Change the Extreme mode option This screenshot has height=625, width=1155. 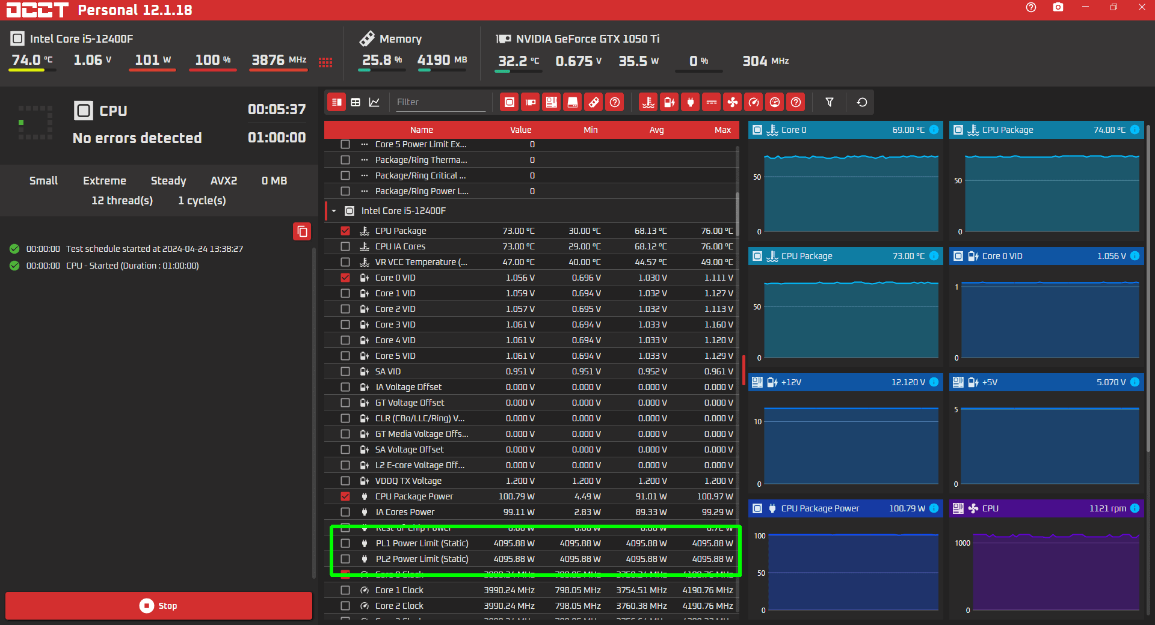coord(105,181)
